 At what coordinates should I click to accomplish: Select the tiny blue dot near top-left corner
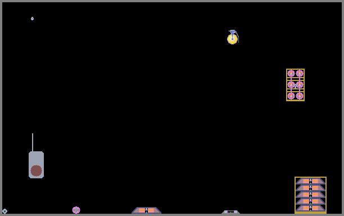tap(32, 19)
